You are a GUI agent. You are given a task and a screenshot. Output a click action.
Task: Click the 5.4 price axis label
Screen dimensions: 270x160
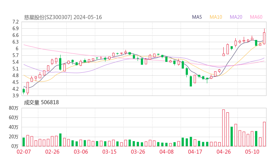tap(15, 62)
